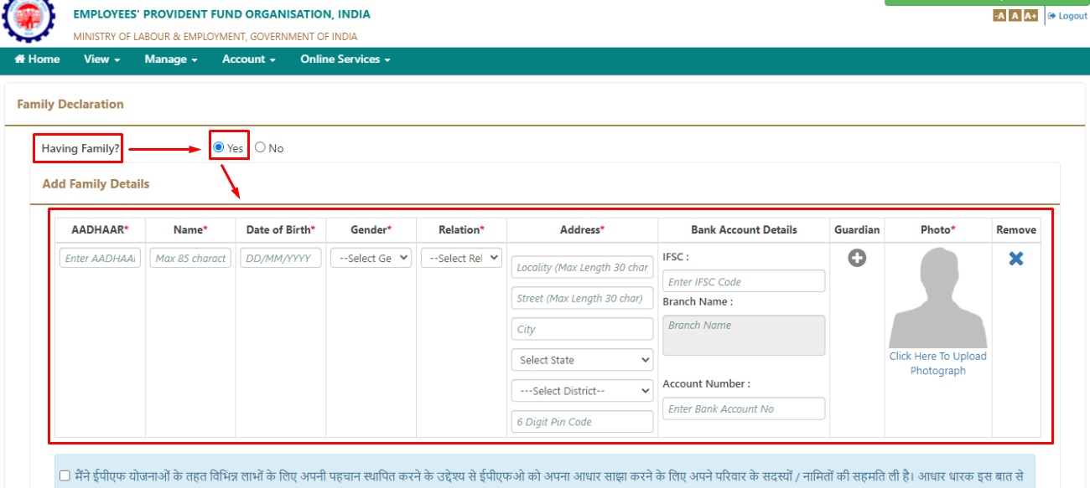This screenshot has width=1090, height=488.
Task: Click Here To Upload Photograph link
Action: 938,363
